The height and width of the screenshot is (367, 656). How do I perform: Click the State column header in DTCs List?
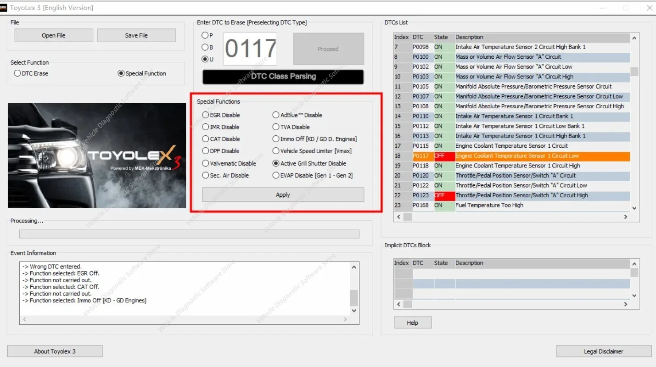click(444, 37)
